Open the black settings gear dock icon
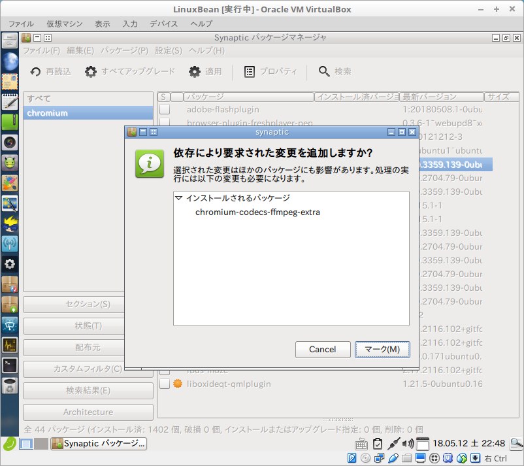524x466 pixels. [x=10, y=264]
